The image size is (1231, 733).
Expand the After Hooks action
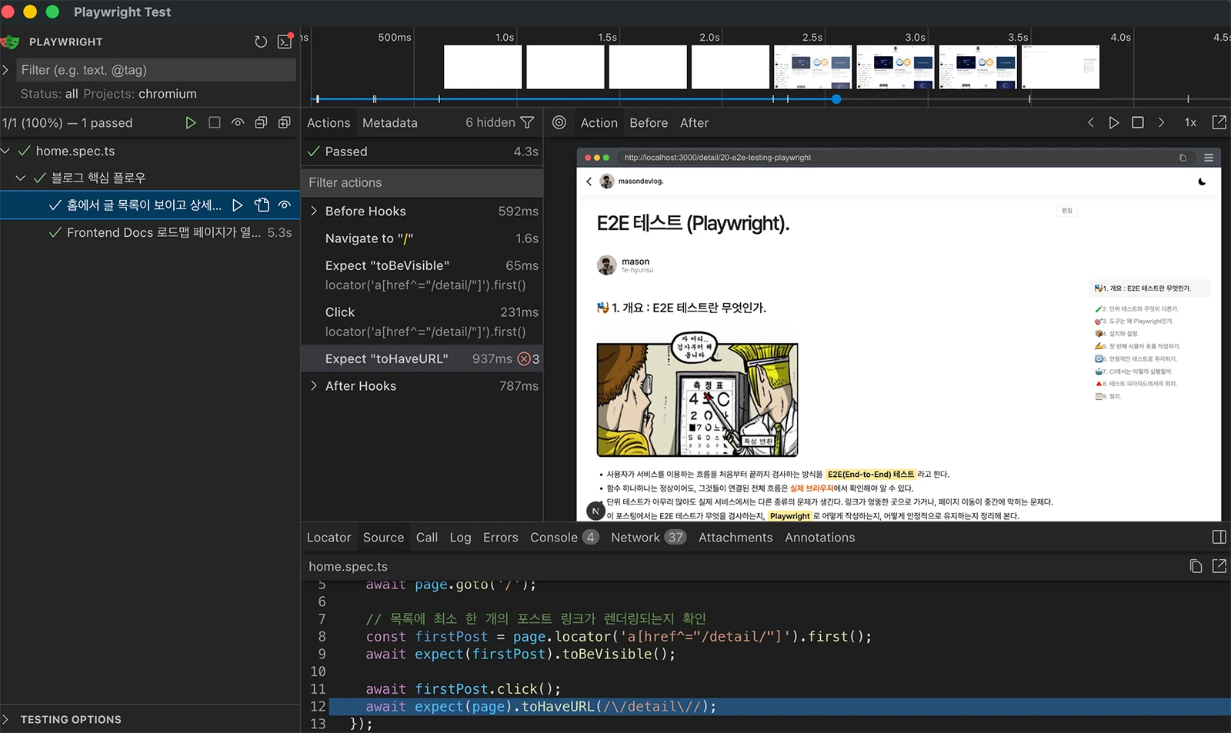tap(314, 386)
